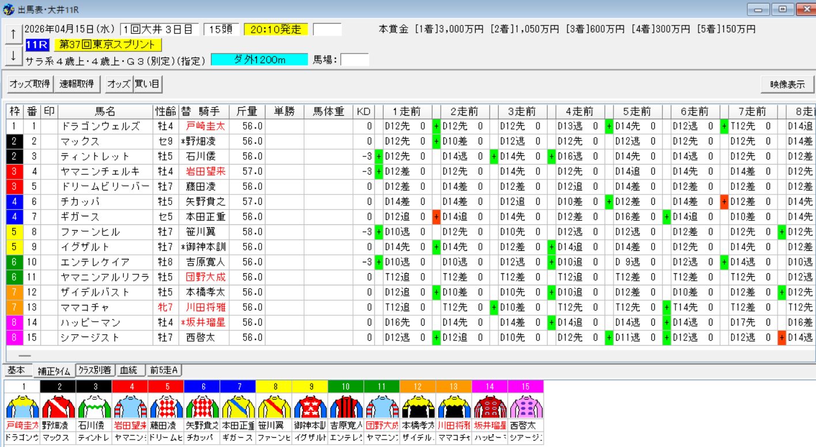
Task: Click silk icon above 矢野貴之
Action: pos(202,408)
